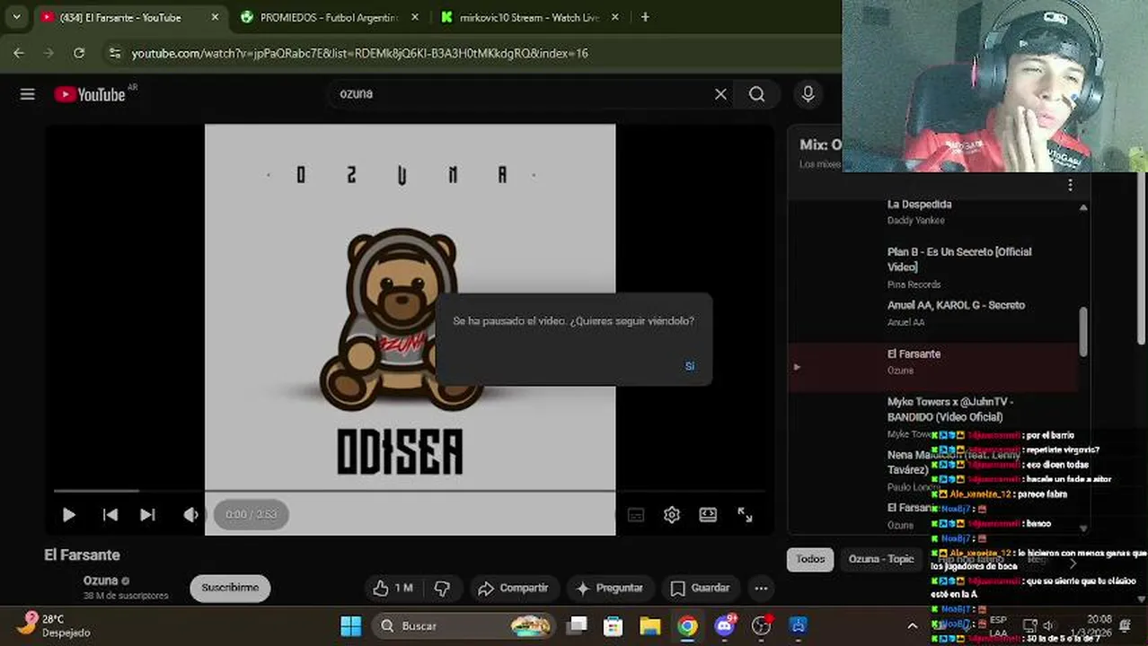View site info icon in the address bar
Viewport: 1148px width, 646px height.
click(x=114, y=54)
